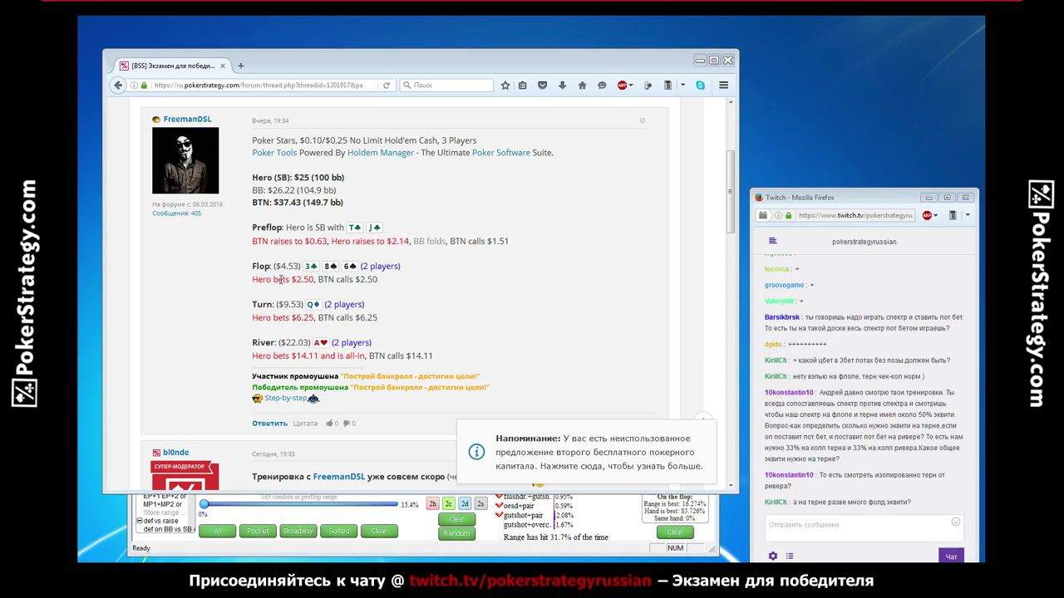Image resolution: width=1064 pixels, height=598 pixels.
Task: Open the Holdem Manager link
Action: [x=380, y=153]
